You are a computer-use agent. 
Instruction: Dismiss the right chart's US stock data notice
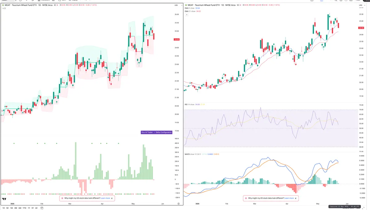pos(296,198)
